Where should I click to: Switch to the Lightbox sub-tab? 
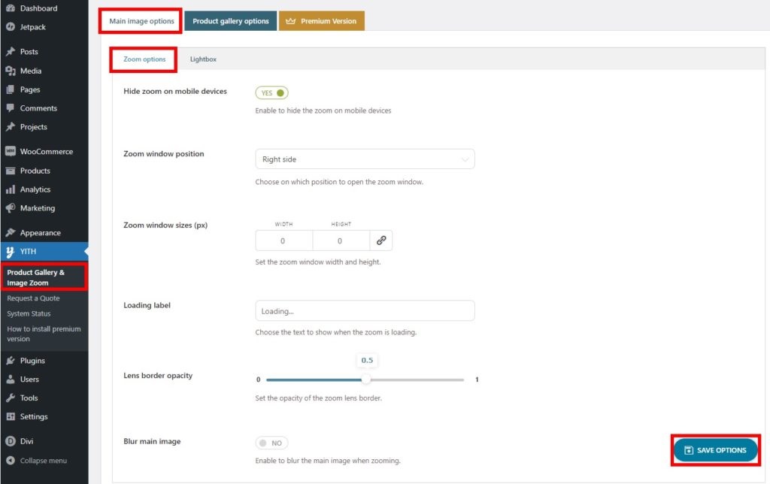pyautogui.click(x=203, y=59)
